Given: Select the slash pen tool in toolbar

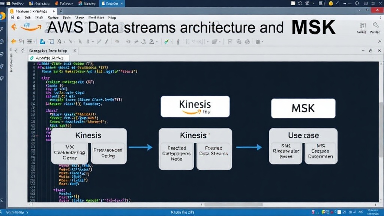Looking at the screenshot, I should (106, 42).
